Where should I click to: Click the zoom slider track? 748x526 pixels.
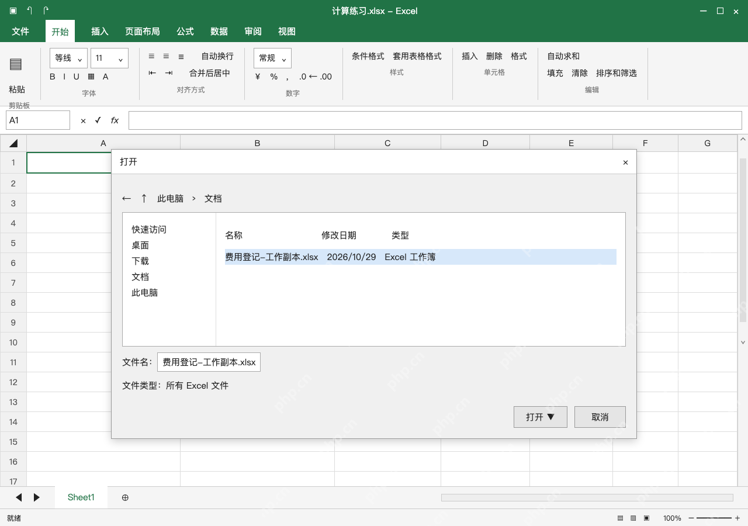(714, 518)
